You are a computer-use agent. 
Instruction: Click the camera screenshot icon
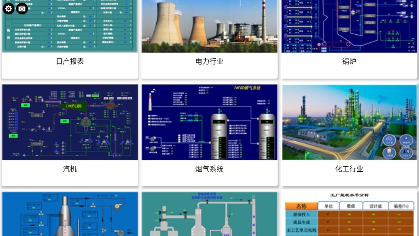(x=22, y=8)
